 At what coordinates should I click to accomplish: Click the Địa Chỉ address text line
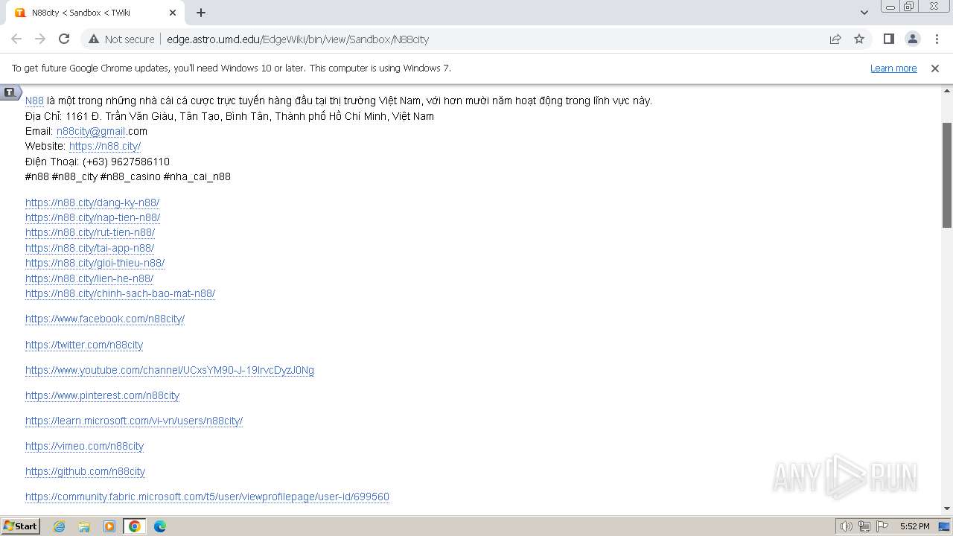[229, 116]
